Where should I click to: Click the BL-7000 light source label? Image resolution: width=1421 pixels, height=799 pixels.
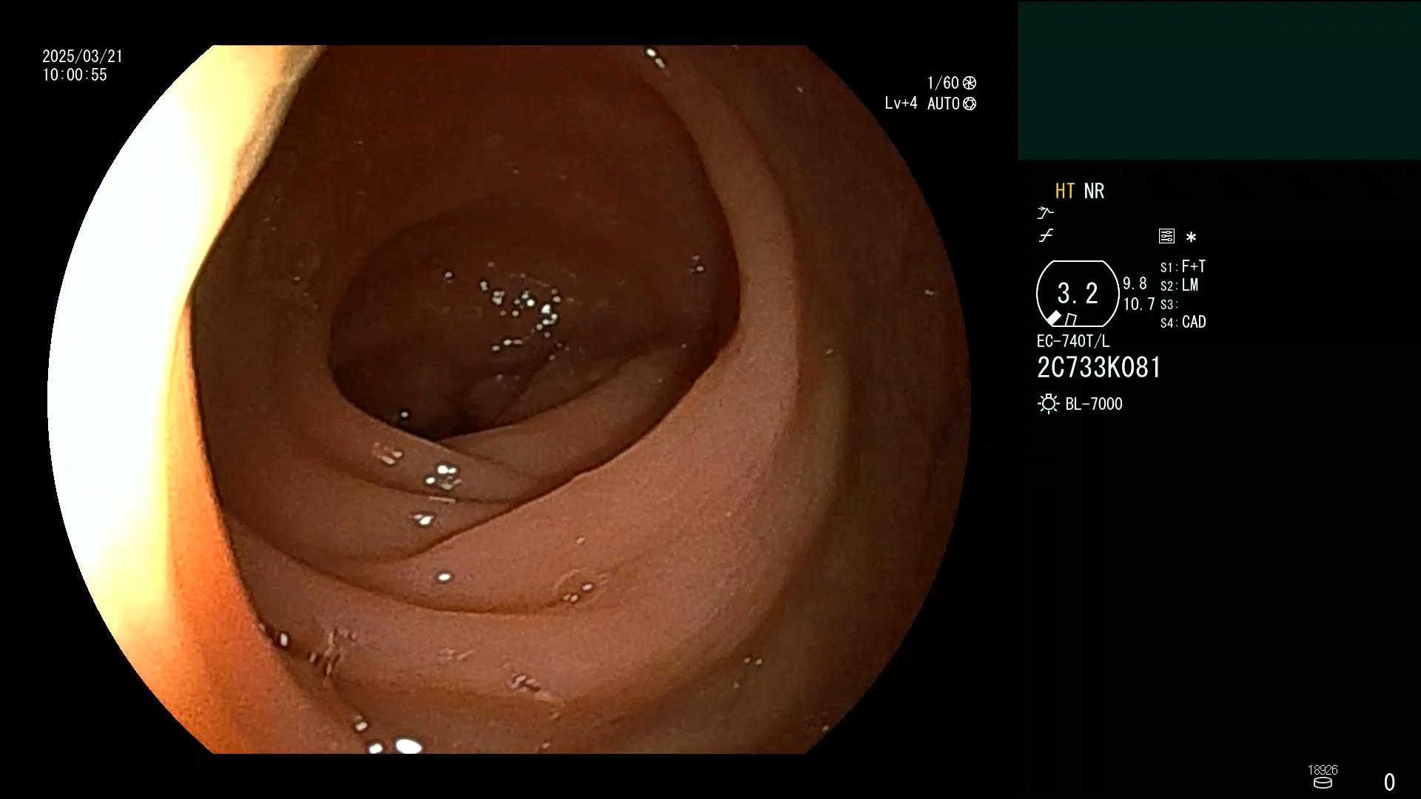coord(1094,404)
